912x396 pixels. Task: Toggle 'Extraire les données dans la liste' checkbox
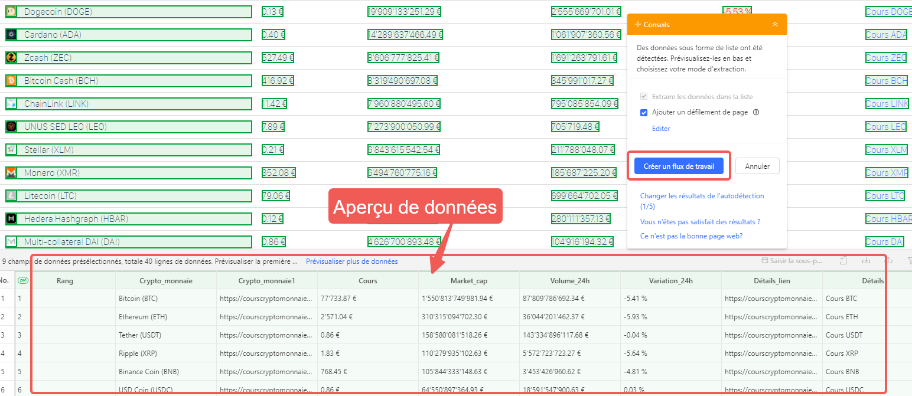644,96
